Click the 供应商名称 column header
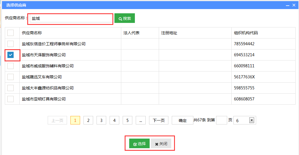This screenshot has height=155, width=299. coord(32,33)
